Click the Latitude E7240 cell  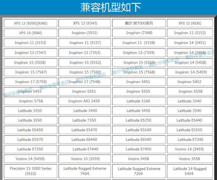190,139
